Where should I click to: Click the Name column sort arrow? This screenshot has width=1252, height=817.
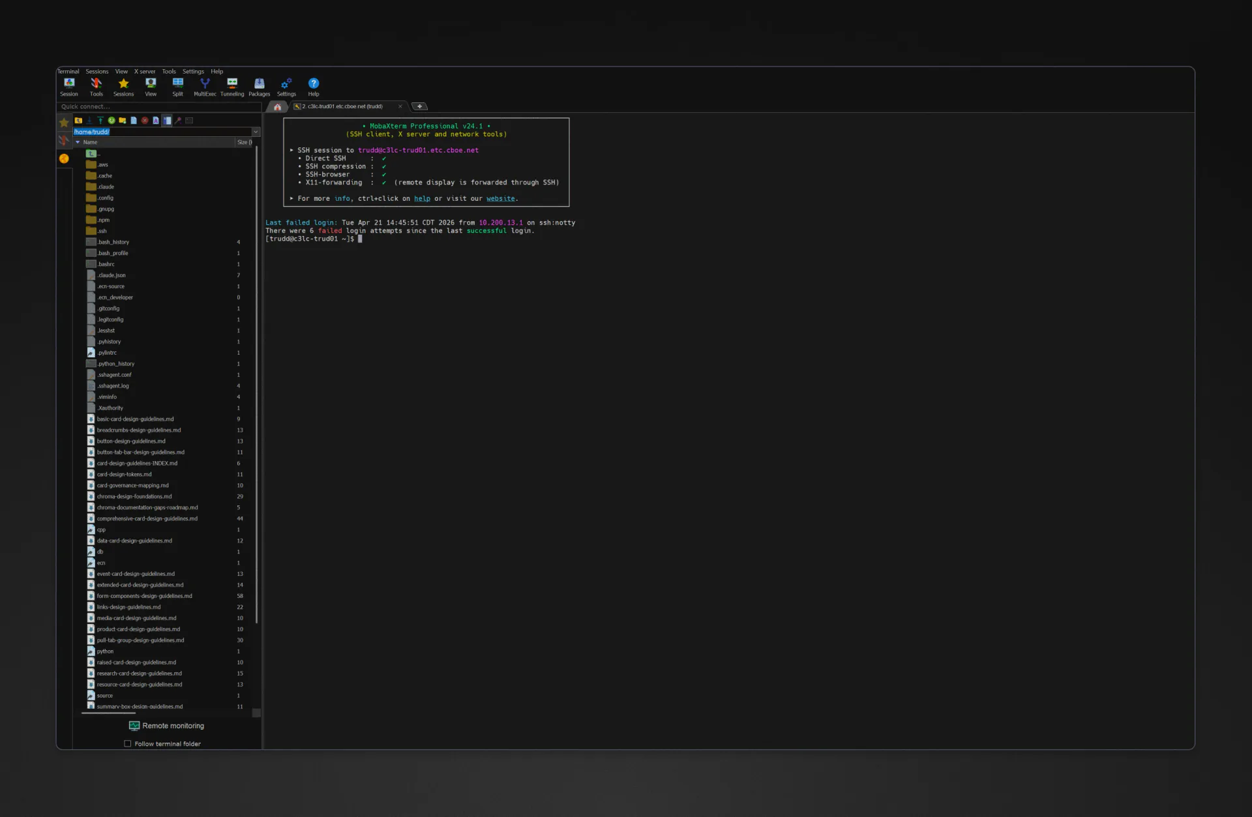(78, 142)
